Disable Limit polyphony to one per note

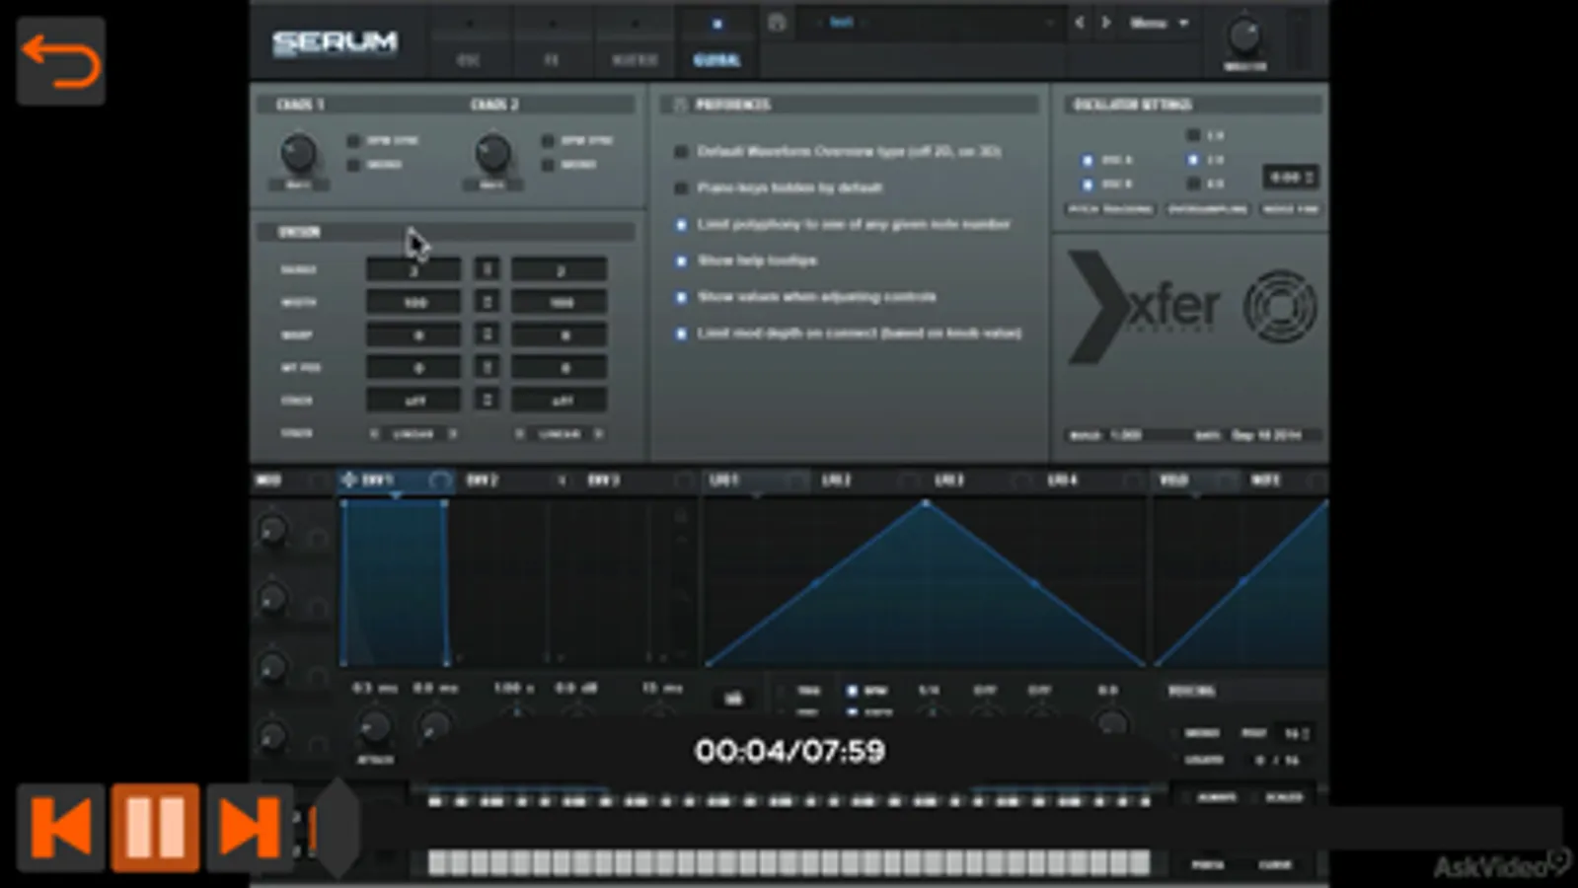[681, 225]
